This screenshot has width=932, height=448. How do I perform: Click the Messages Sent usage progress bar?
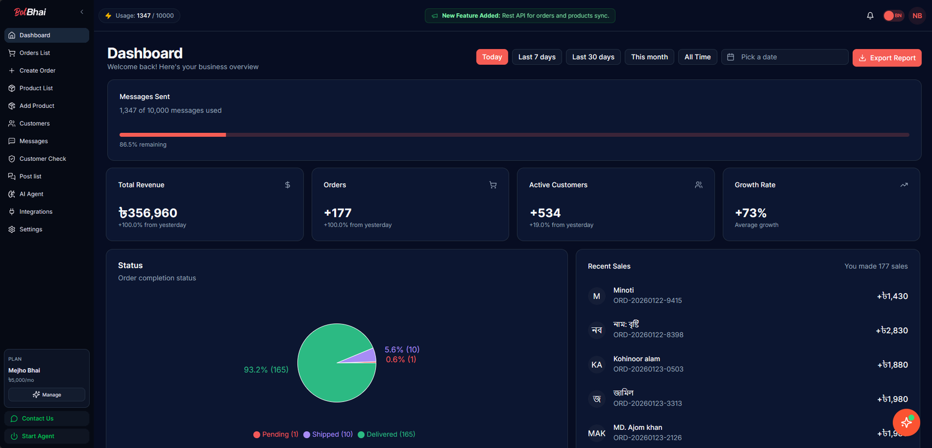pos(514,135)
